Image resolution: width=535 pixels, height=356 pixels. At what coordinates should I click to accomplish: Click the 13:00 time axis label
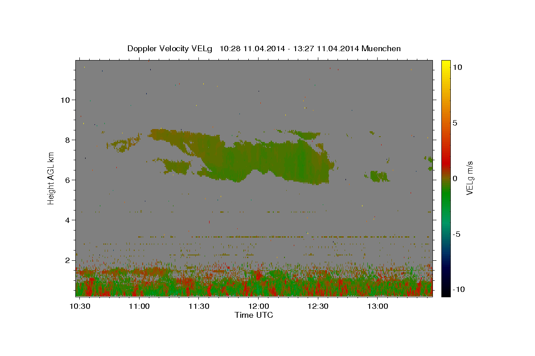pos(377,307)
